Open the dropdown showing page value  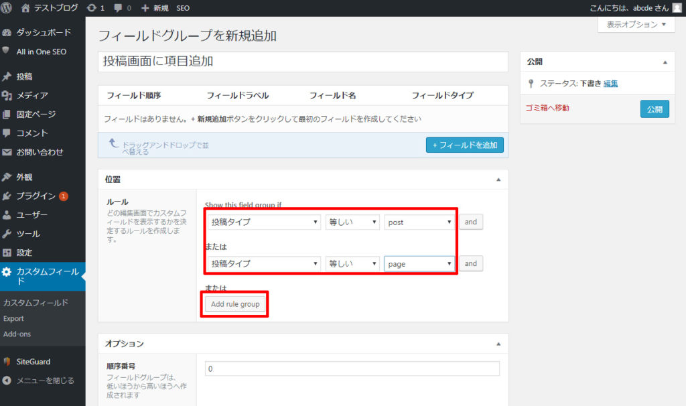[419, 264]
